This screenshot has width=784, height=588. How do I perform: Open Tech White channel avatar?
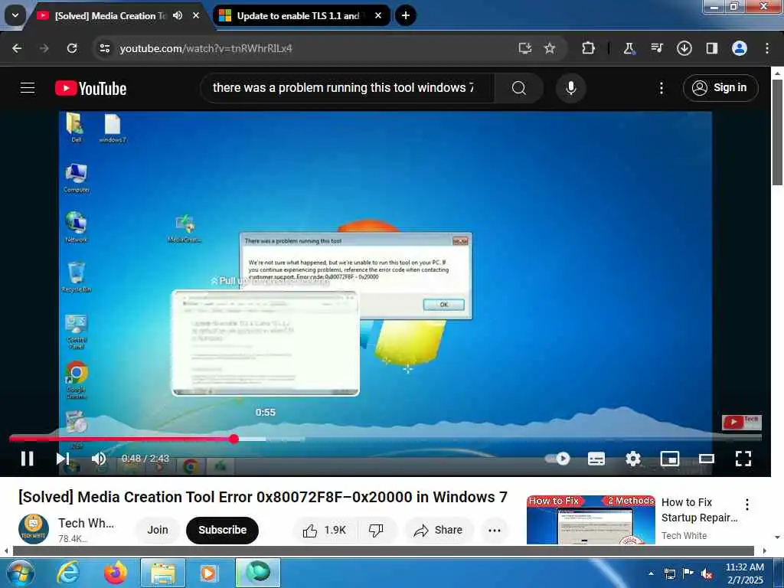click(x=34, y=529)
